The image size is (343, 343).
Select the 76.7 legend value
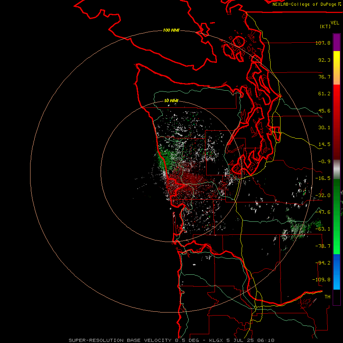click(x=324, y=77)
